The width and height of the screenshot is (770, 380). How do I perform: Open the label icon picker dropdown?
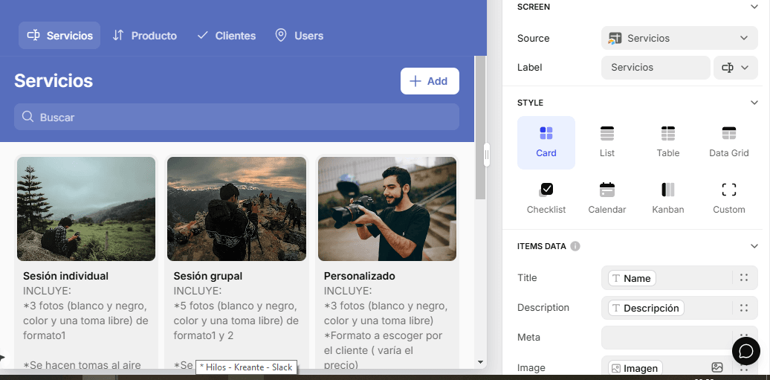(735, 68)
